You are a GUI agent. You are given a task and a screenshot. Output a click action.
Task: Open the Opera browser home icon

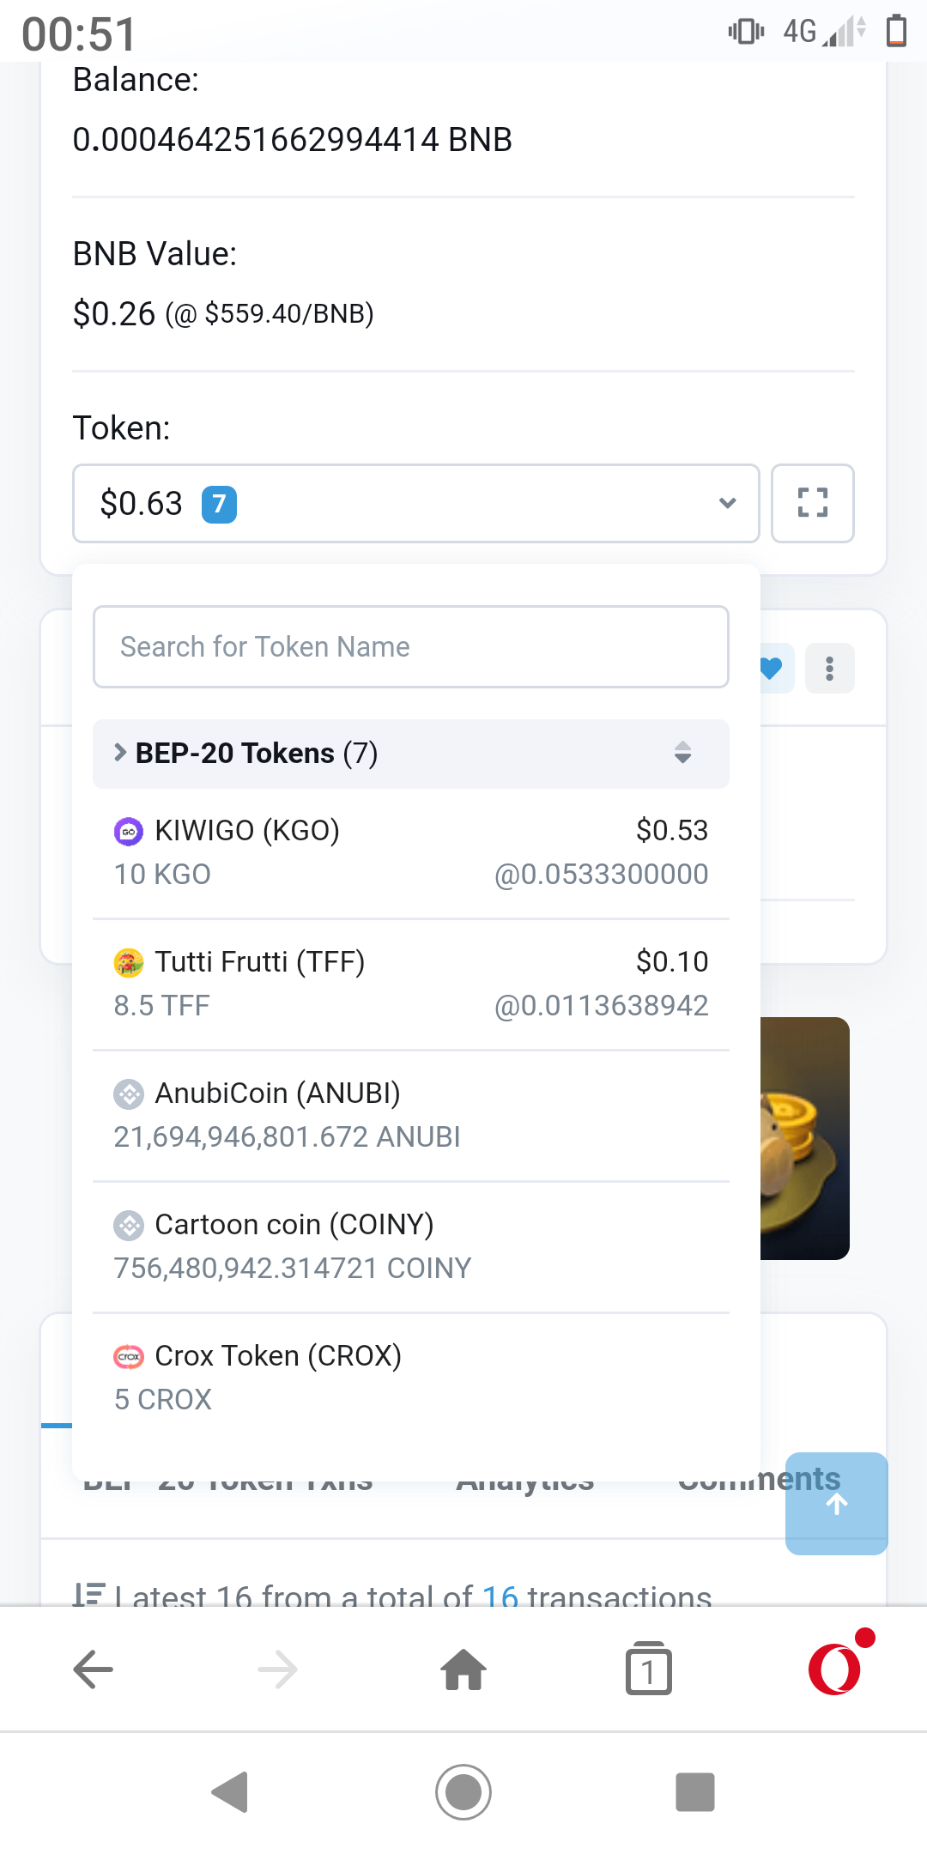[x=463, y=1669]
